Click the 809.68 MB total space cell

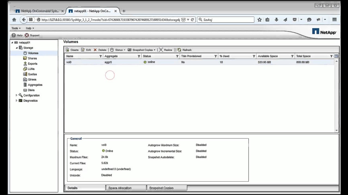(303, 62)
